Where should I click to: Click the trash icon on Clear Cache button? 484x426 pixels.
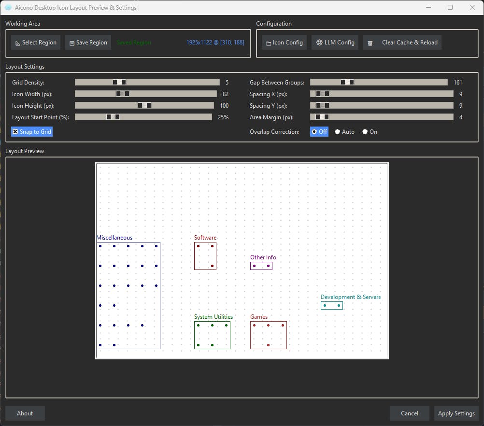tap(370, 43)
